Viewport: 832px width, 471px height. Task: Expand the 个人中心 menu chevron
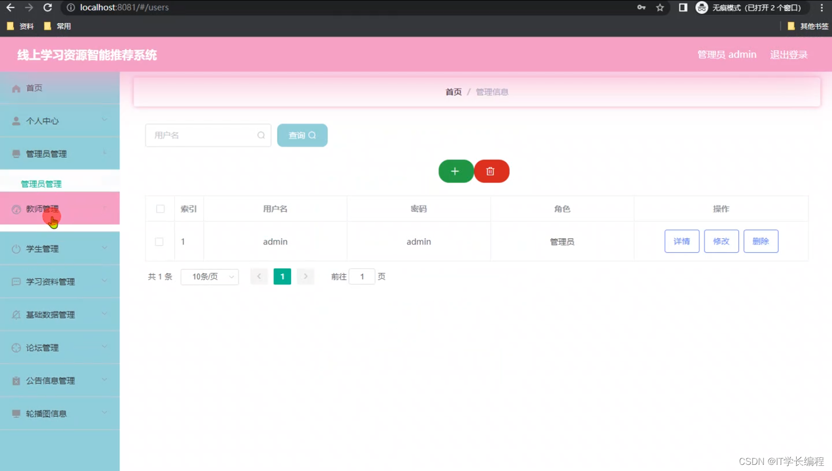coord(104,121)
